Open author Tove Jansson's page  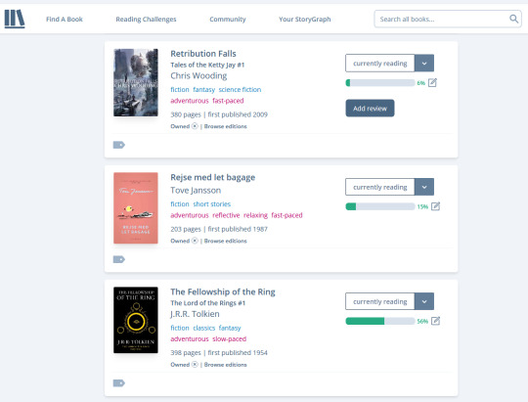tap(196, 191)
